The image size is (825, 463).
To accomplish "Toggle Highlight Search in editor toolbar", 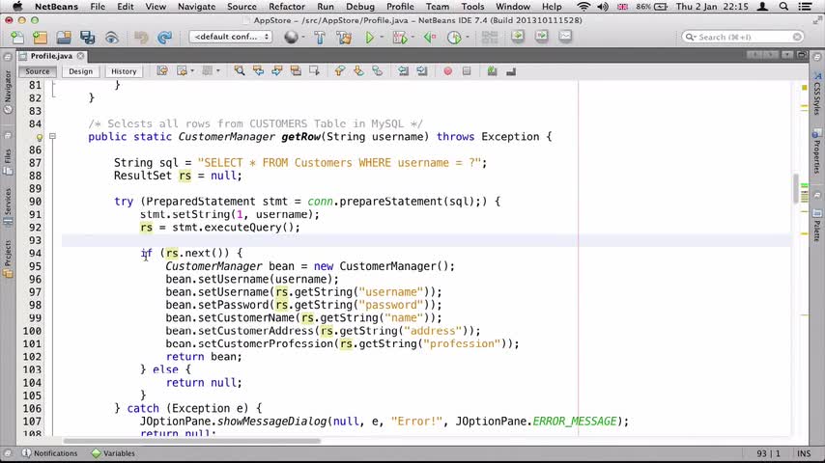I will (x=296, y=71).
